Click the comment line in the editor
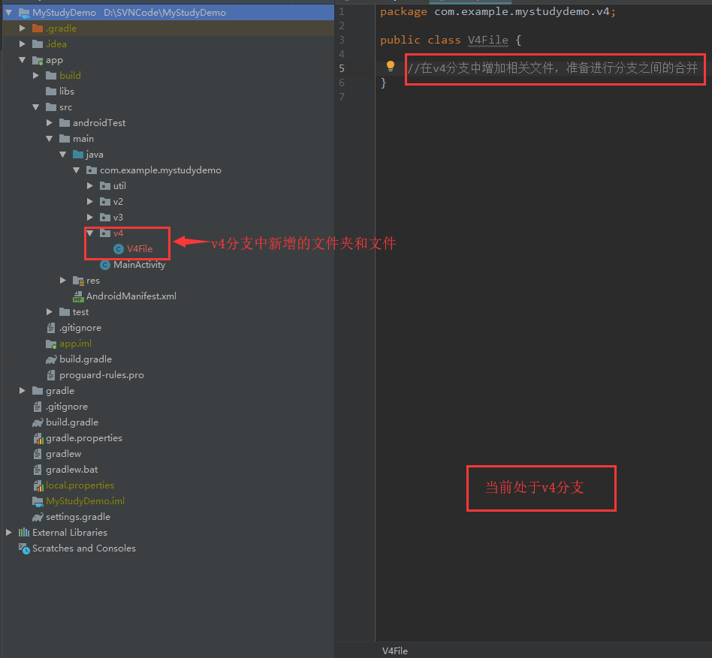712x658 pixels. [x=552, y=68]
